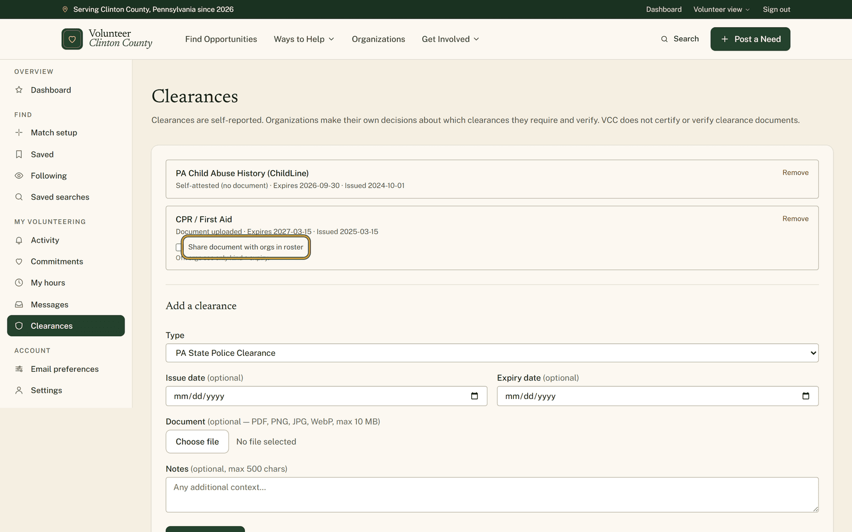Expand the Ways to Help menu

(x=304, y=39)
